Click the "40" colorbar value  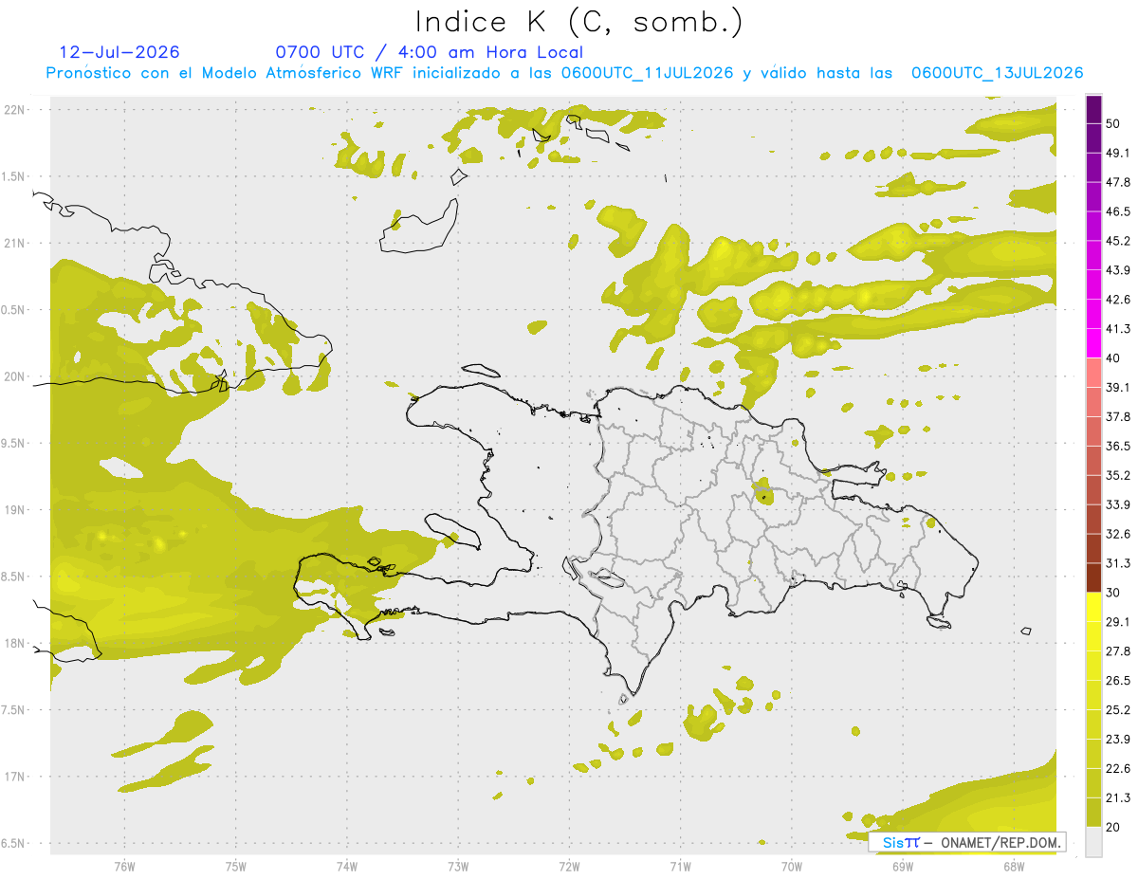pos(1113,358)
